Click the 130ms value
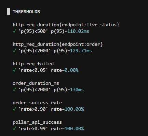Screen dimensions: 148x136 click(x=77, y=90)
